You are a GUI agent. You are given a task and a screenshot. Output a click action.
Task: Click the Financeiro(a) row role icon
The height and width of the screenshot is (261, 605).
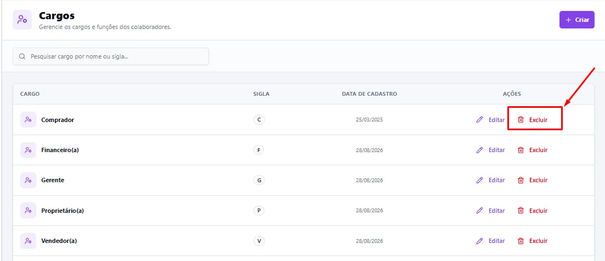click(x=28, y=150)
